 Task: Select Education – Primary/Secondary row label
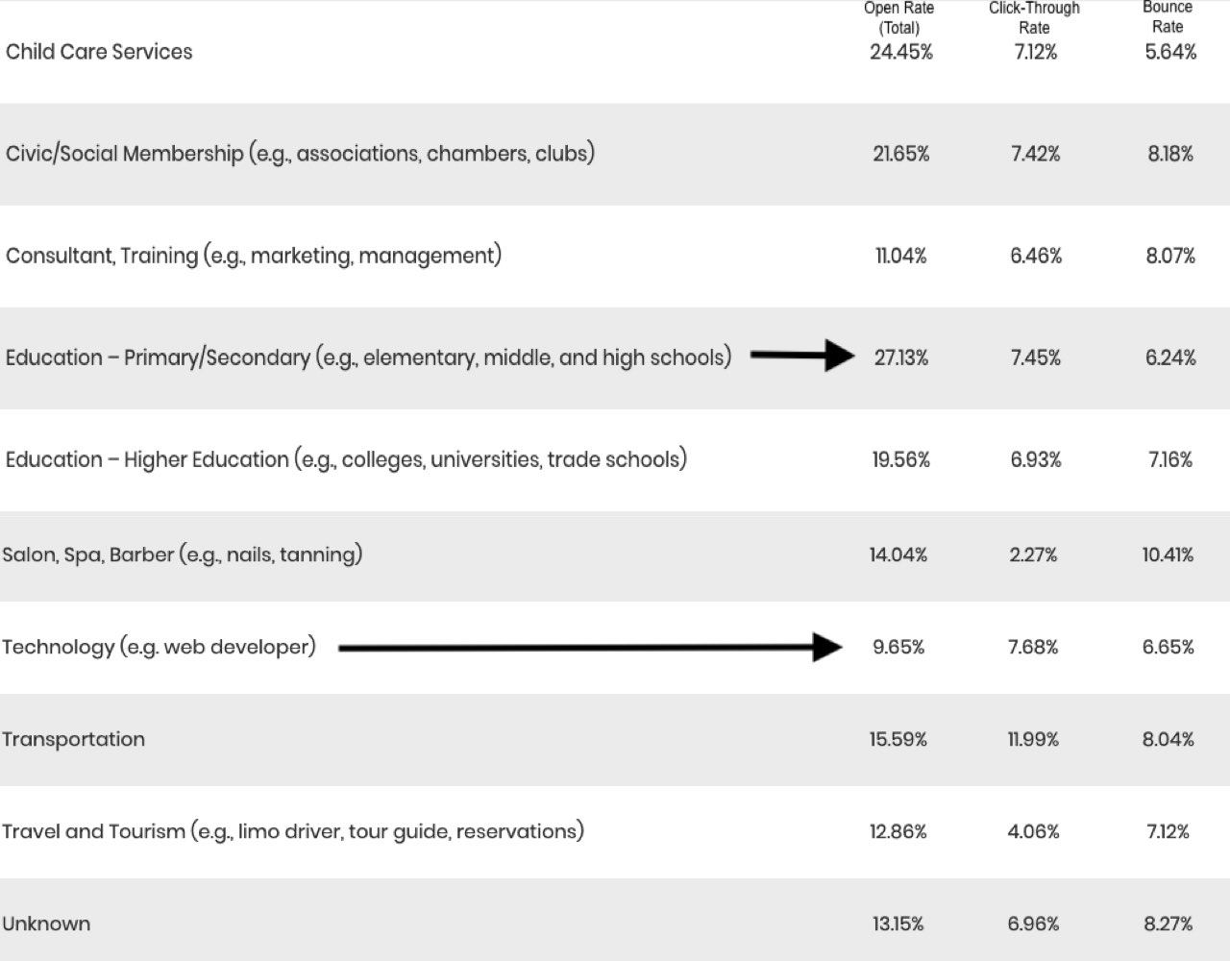click(x=368, y=357)
